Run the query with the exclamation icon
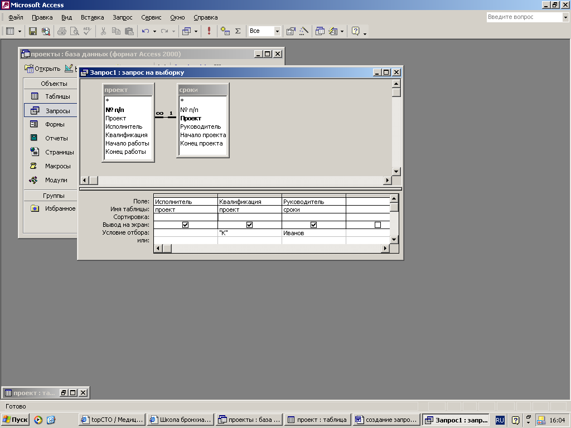The height and width of the screenshot is (428, 571). point(209,31)
